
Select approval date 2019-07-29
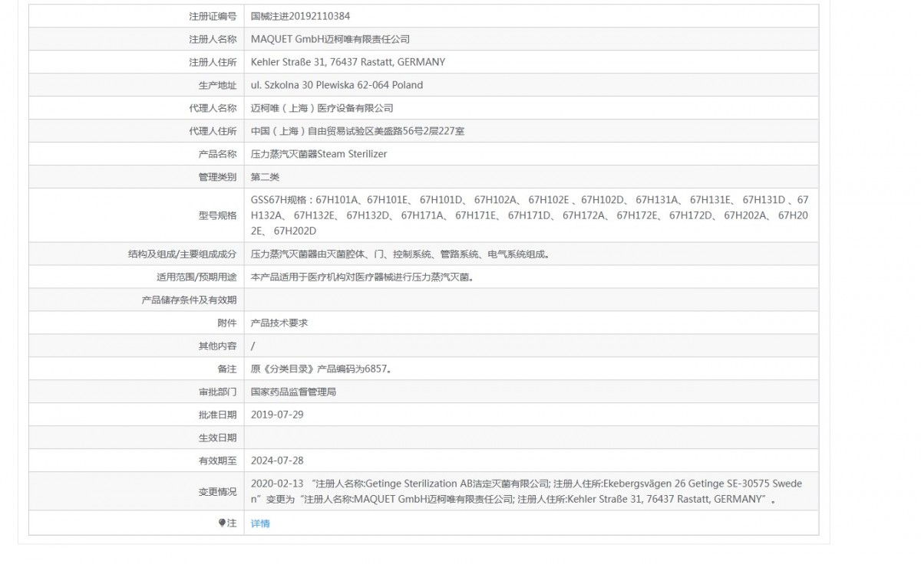277,415
